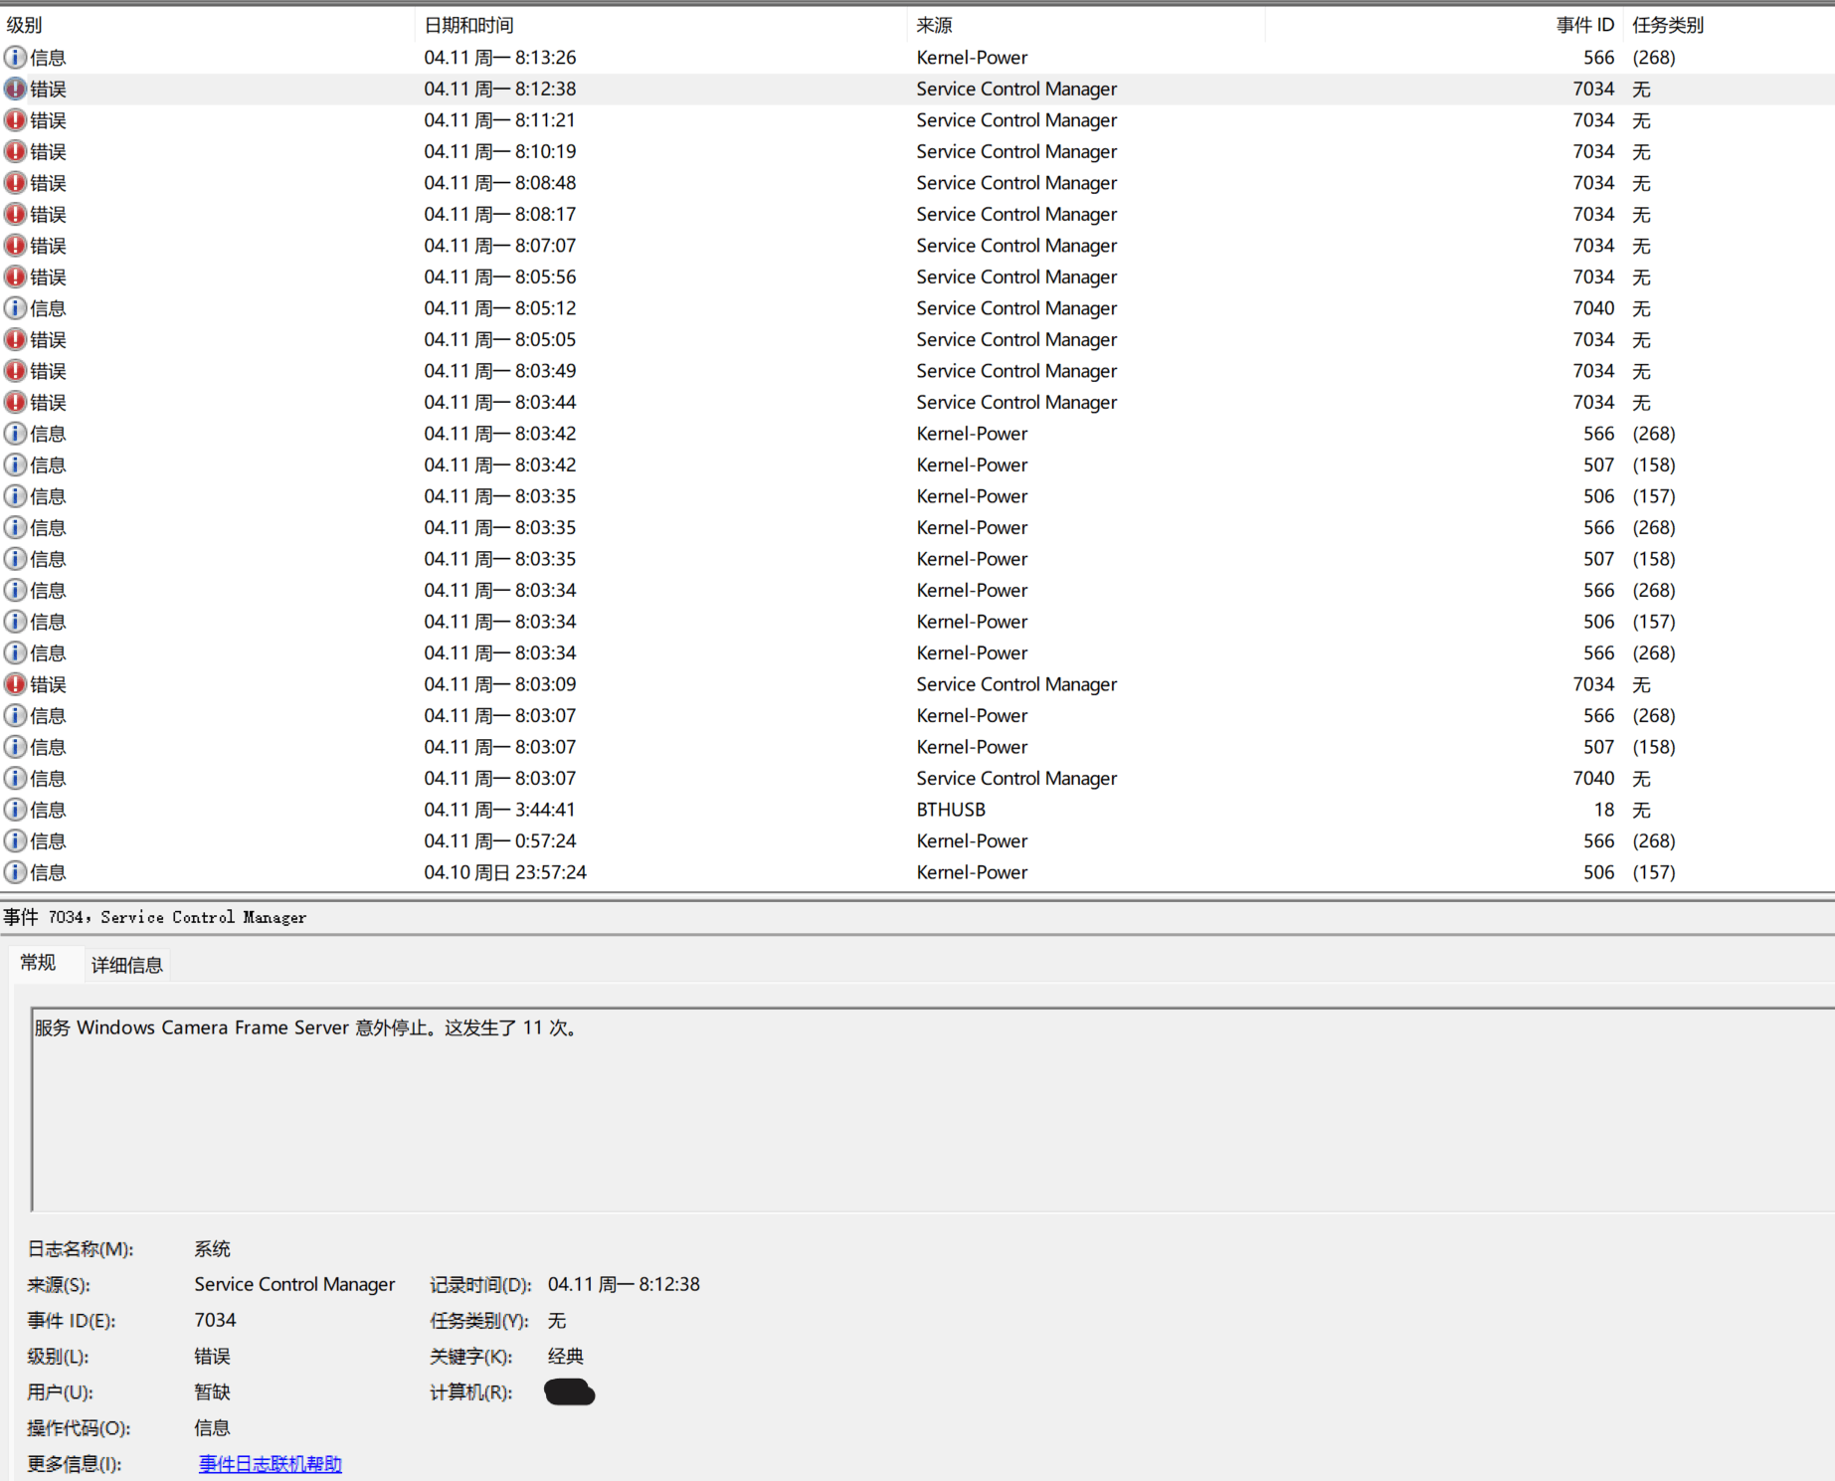This screenshot has height=1481, width=1835.
Task: Click the info icon on the Kernel-Power 8:13:26 event
Action: (16, 57)
